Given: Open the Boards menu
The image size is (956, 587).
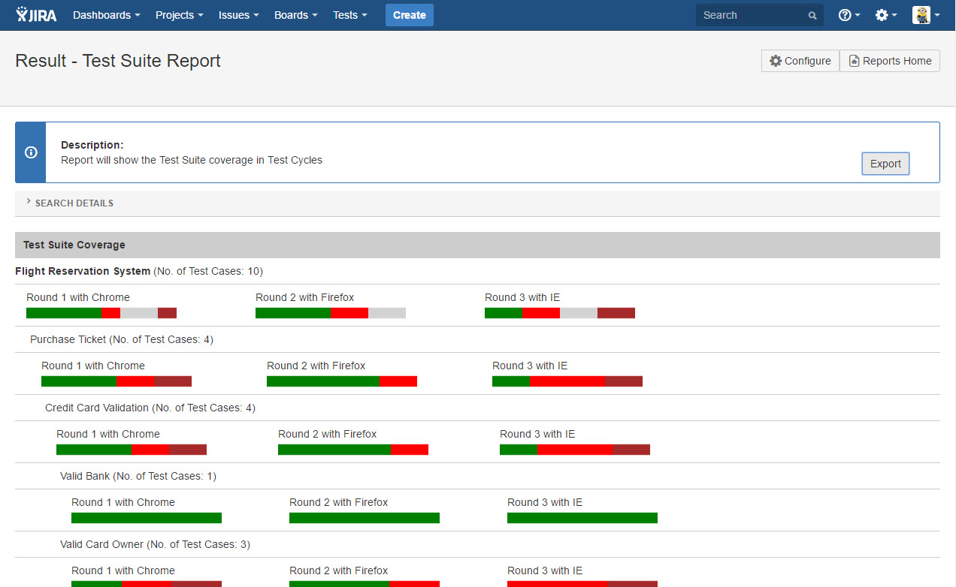Looking at the screenshot, I should click(x=295, y=15).
